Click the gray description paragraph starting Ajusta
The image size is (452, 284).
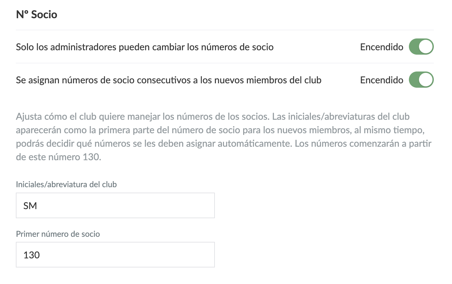(x=224, y=137)
